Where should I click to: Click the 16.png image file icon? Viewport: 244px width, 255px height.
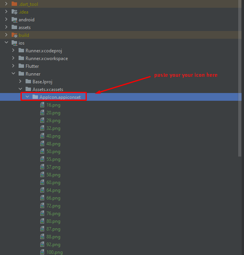[43, 105]
